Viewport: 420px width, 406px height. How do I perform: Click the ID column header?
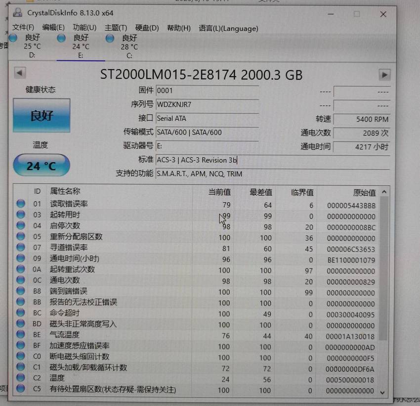[x=37, y=191]
